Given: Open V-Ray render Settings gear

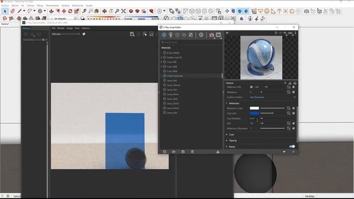Looking at the screenshot, I should (x=201, y=35).
